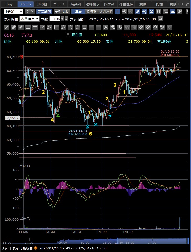
Task: Open the 1分足 timeframe dropdown
Action: click(x=13, y=12)
